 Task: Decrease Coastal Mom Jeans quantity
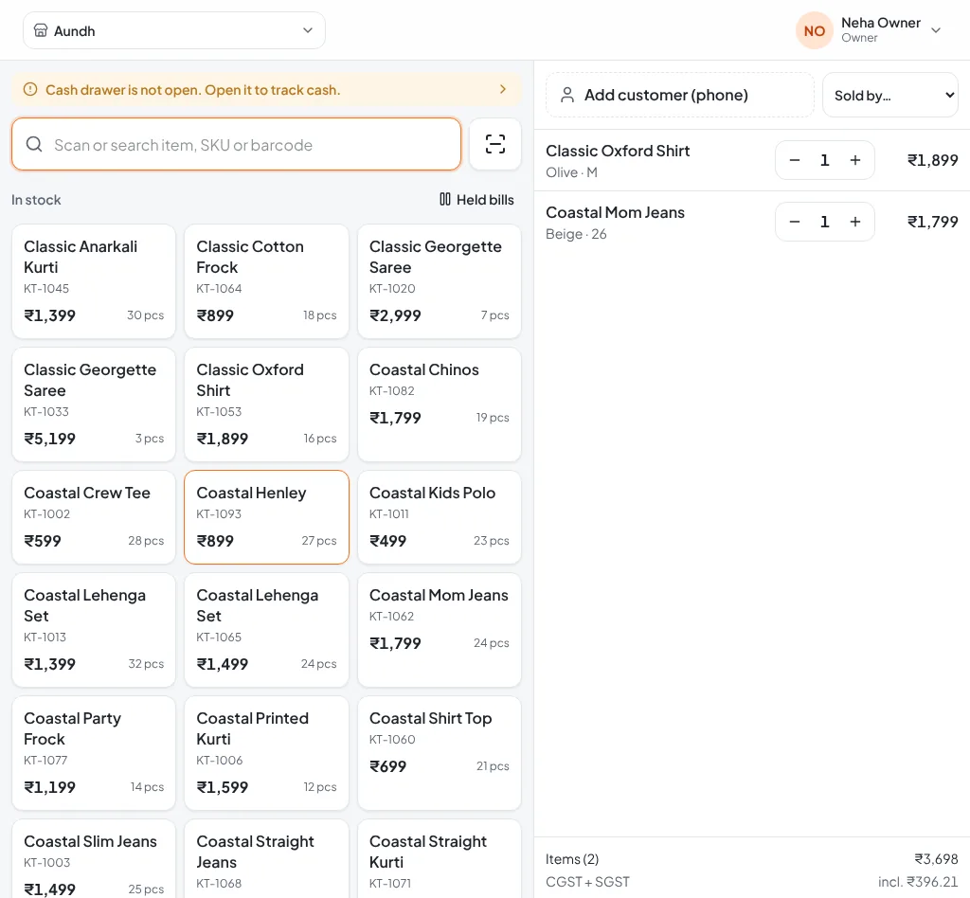[x=795, y=222]
